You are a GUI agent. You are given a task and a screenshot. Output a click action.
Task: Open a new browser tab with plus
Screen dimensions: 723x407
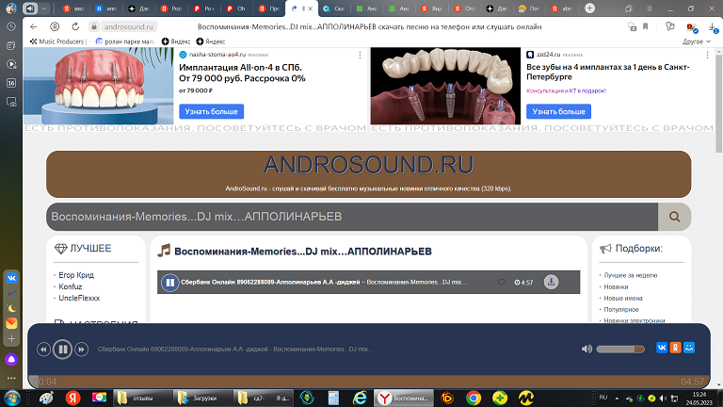tap(589, 8)
